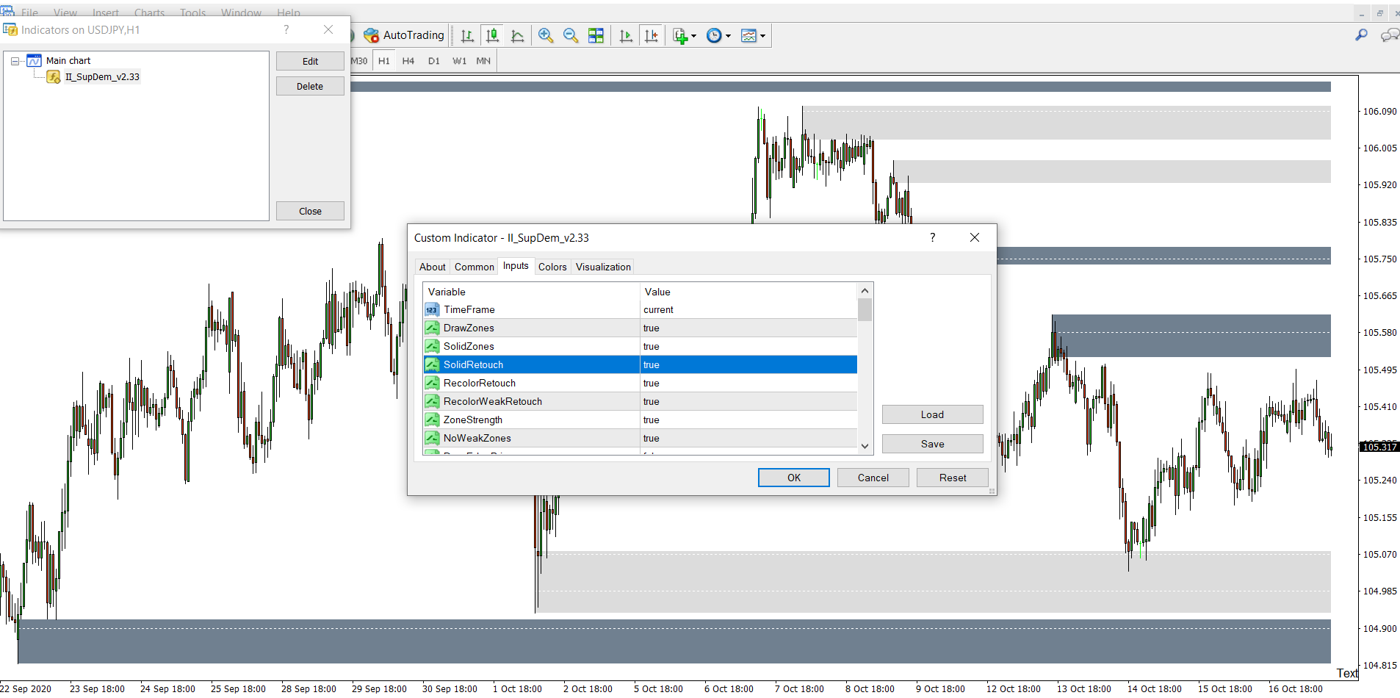
Task: Collapse the Main chart tree node
Action: click(15, 61)
